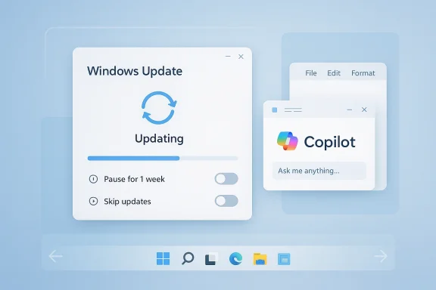Image resolution: width=436 pixels, height=290 pixels.
Task: Click the update progress bar
Action: pos(163,158)
